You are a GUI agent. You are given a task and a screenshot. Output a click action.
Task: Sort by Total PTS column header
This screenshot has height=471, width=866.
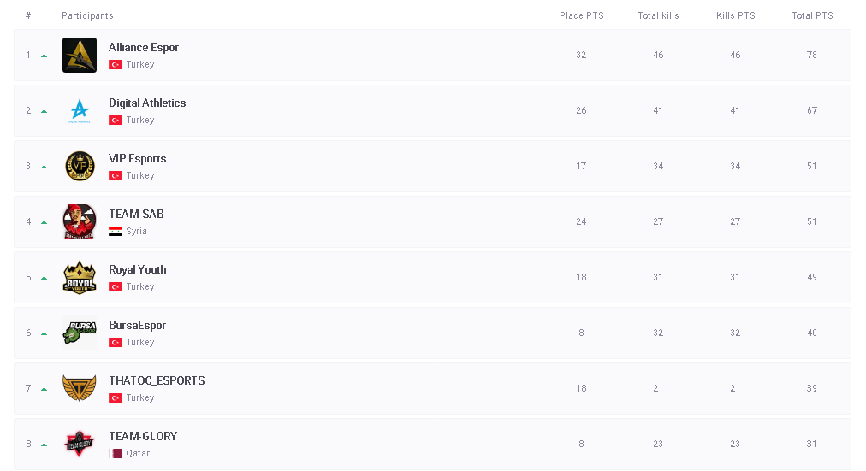coord(812,16)
